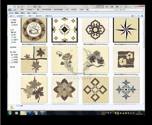Click the help question mark icon
The height and width of the screenshot is (125, 152).
point(142,16)
